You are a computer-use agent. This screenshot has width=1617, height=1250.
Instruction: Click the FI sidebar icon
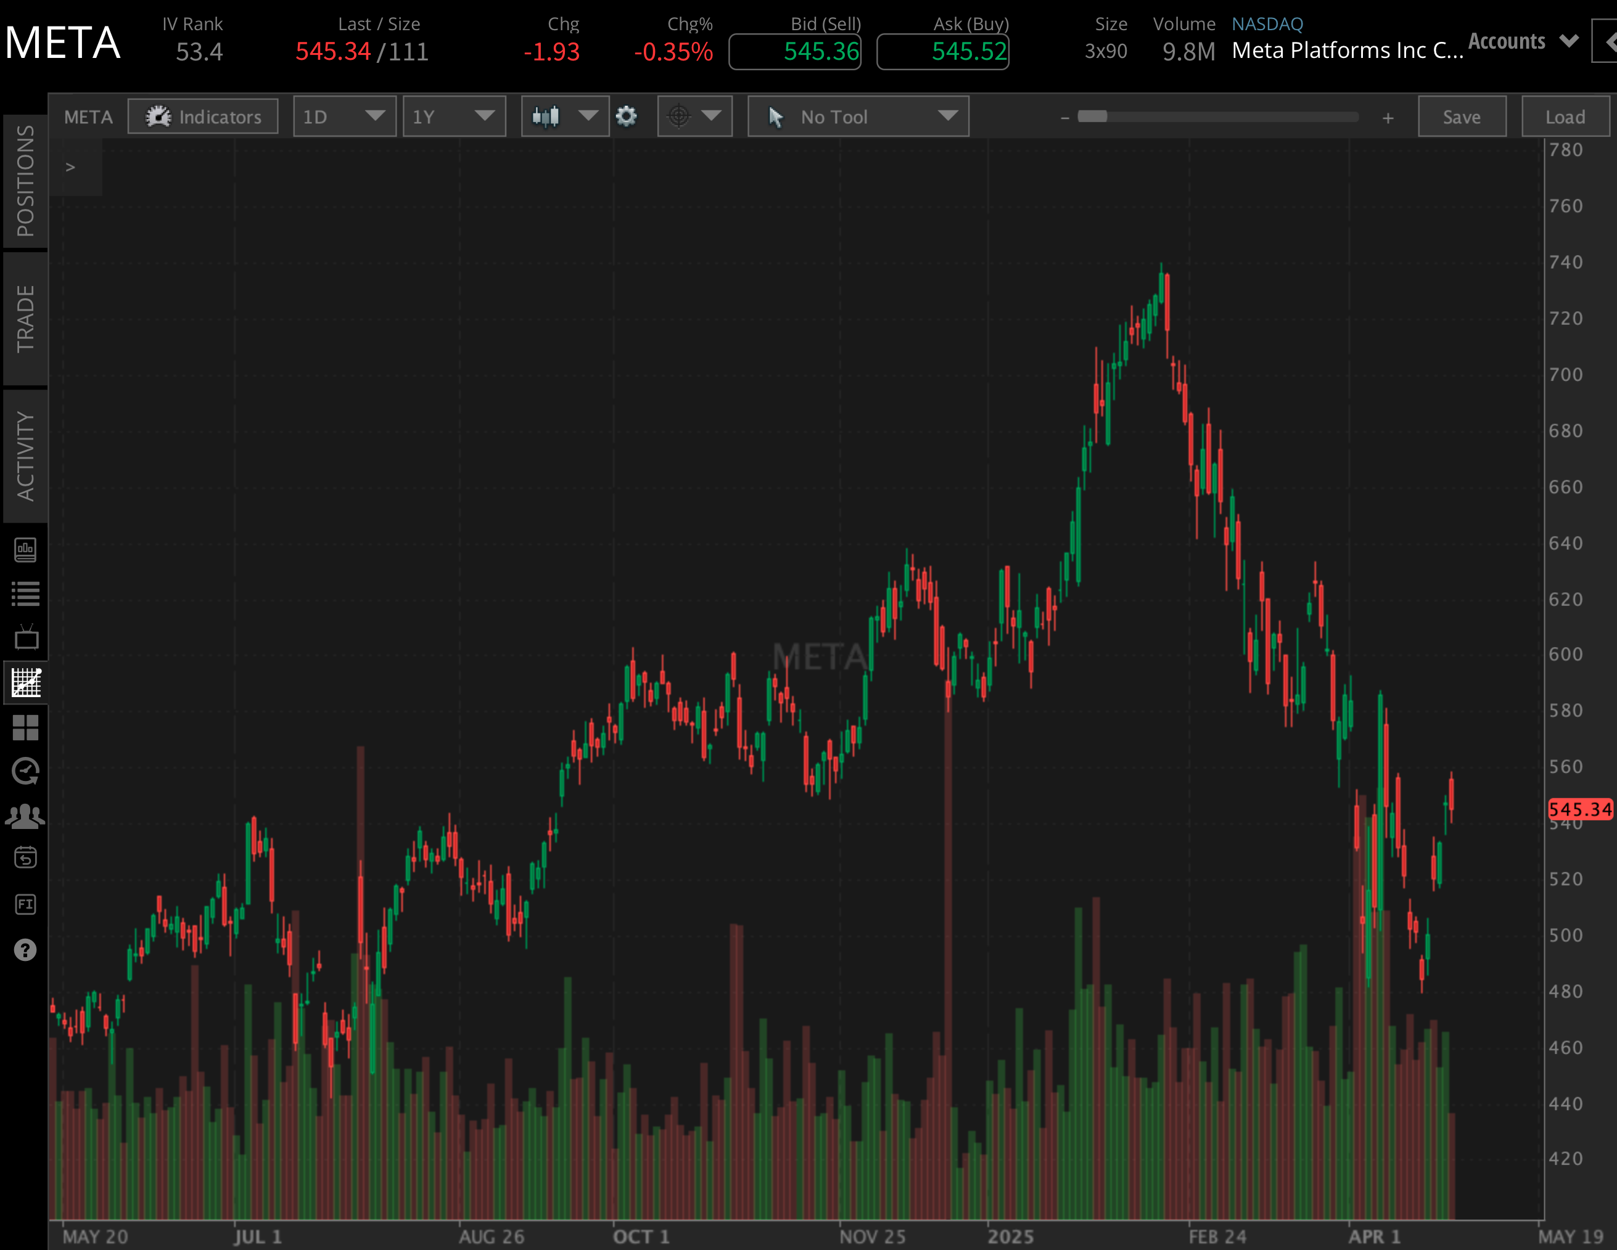point(25,904)
